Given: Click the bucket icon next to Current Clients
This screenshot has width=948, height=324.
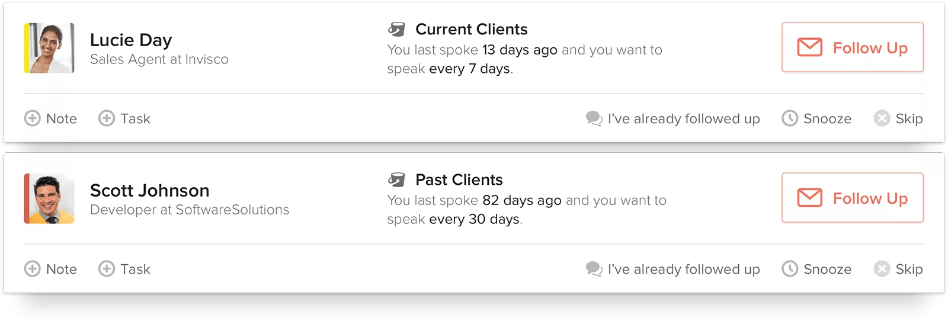Looking at the screenshot, I should coord(396,29).
